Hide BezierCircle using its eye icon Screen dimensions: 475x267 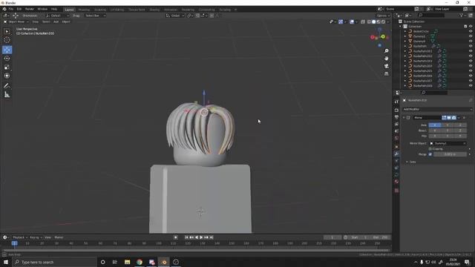coord(471,31)
